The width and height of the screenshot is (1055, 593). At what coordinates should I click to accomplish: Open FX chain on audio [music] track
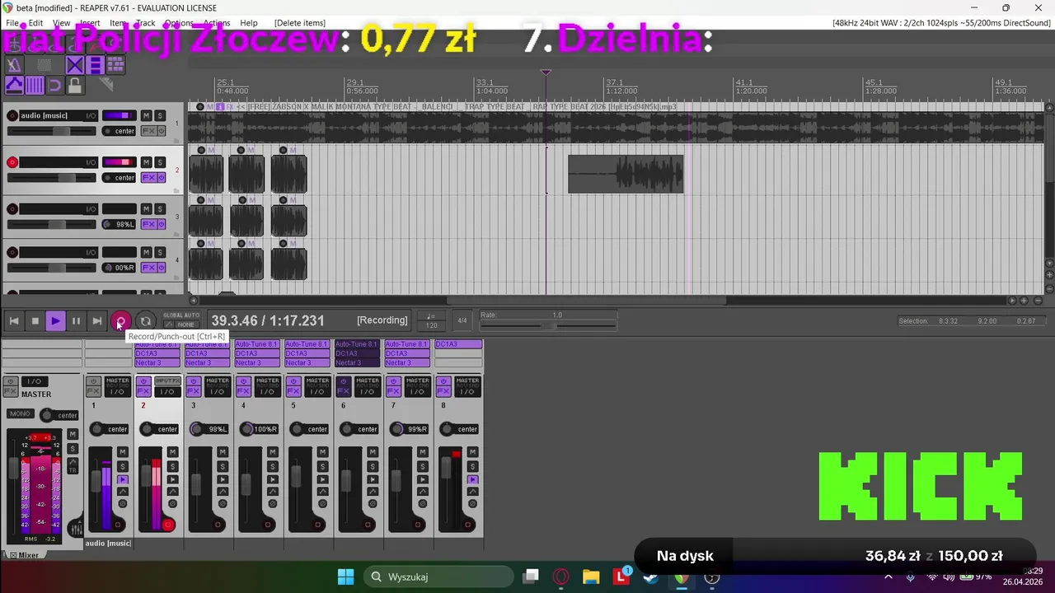(x=149, y=131)
